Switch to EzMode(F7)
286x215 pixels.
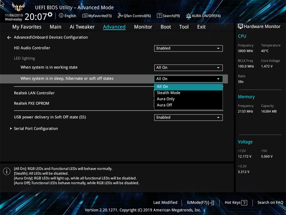point(201,203)
